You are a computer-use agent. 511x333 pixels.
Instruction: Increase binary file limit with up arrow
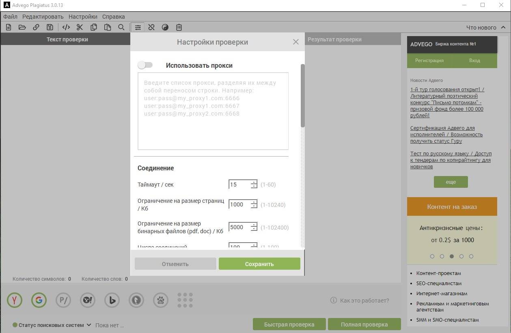point(254,225)
